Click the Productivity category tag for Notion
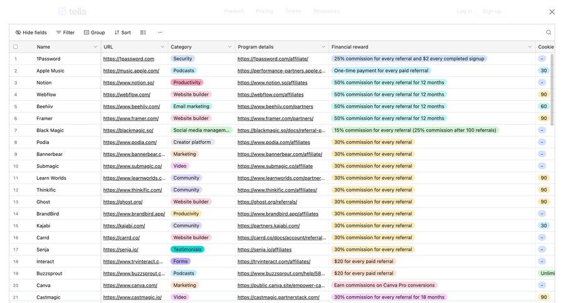Viewport: 564px width, 303px height. (x=187, y=82)
